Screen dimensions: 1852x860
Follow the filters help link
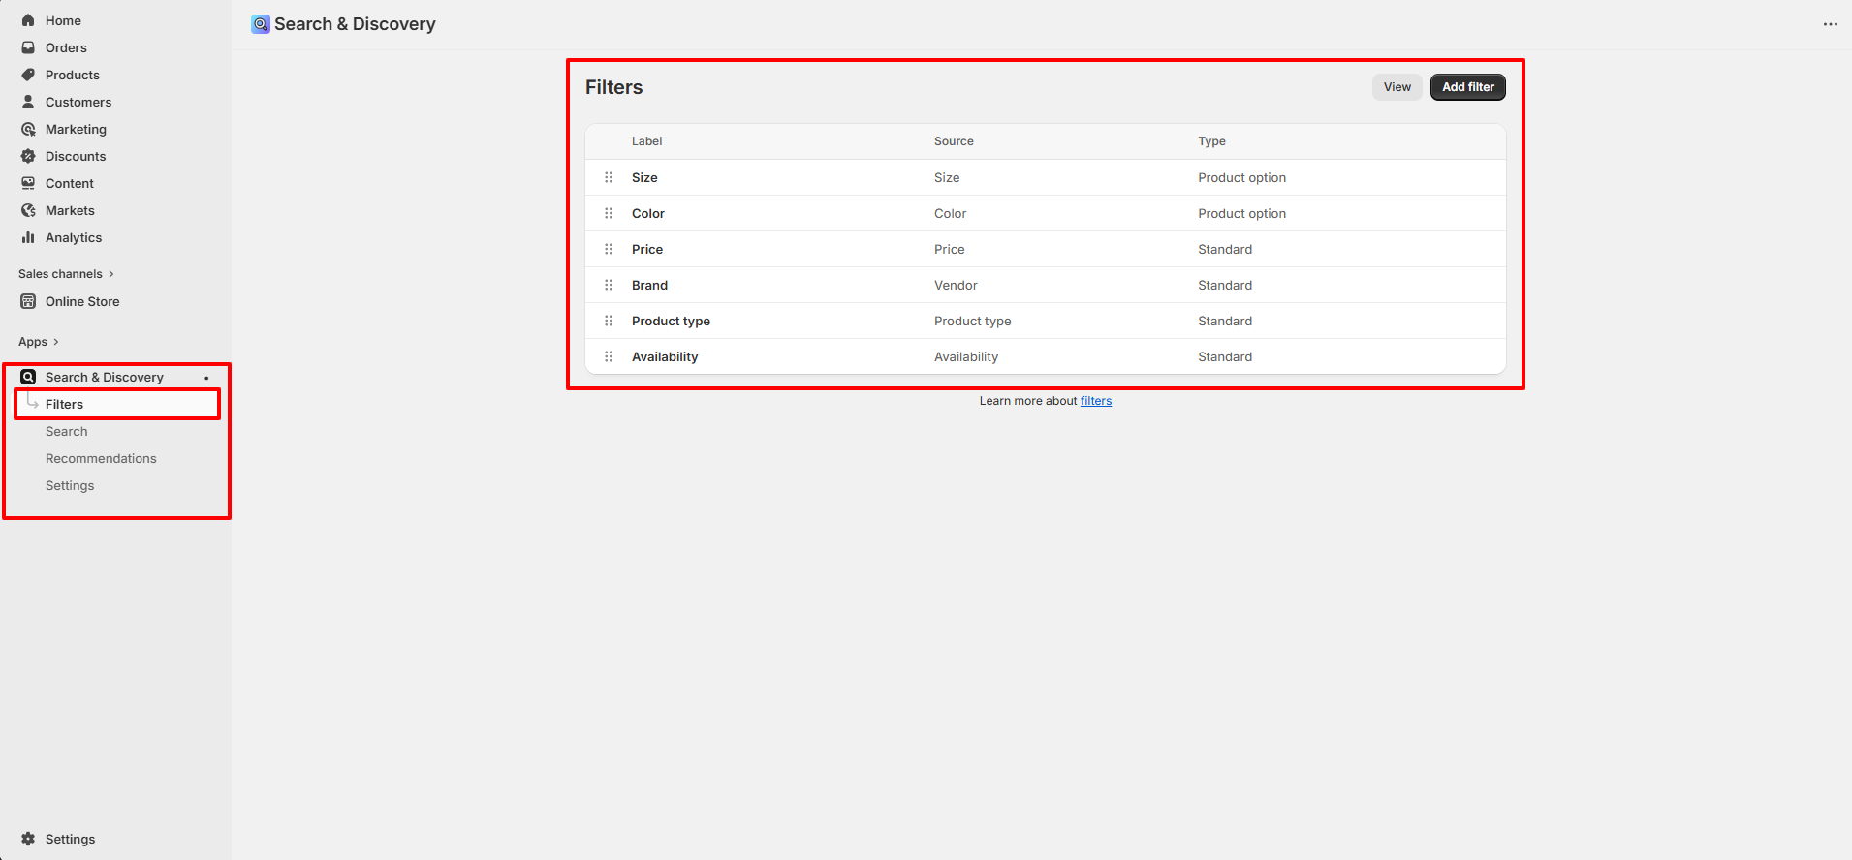(1096, 401)
